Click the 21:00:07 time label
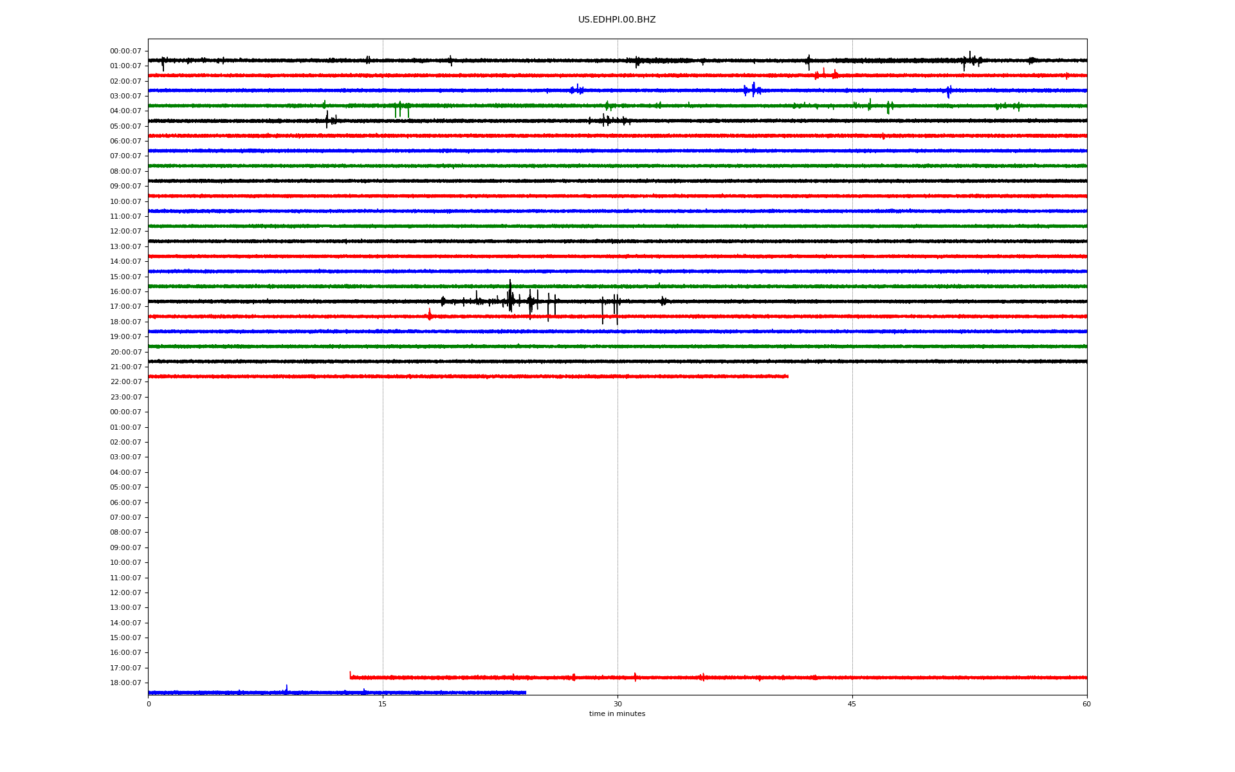 125,367
